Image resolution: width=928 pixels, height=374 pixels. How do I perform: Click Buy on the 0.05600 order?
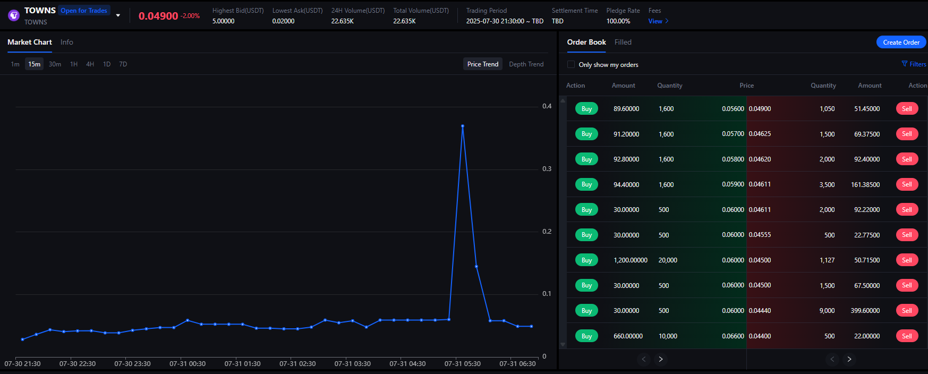586,109
